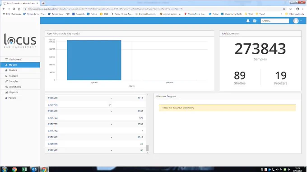
Task: Click the 'Totals Summary' panel title
Action: coord(230,34)
